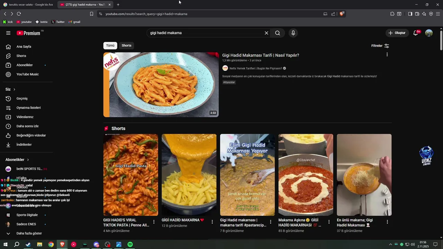Click the YouTube page scrollbar
The height and width of the screenshot is (249, 443).
tap(441, 41)
